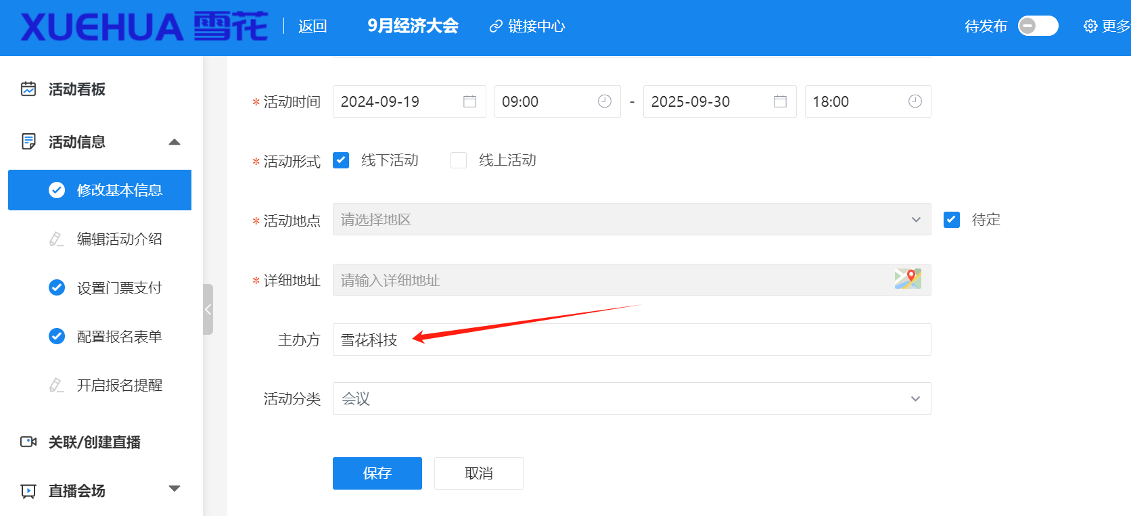Check the 线上活动 checkbox
This screenshot has width=1131, height=516.
pyautogui.click(x=459, y=160)
